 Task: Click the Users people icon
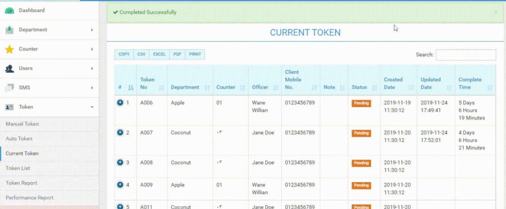(9, 69)
